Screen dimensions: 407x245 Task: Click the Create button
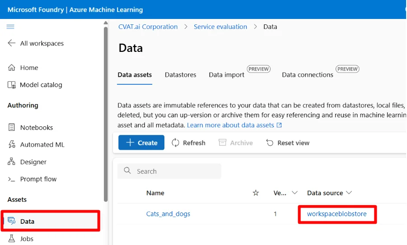[x=141, y=142]
